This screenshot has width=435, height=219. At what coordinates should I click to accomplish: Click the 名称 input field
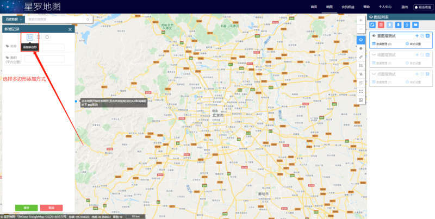point(45,47)
